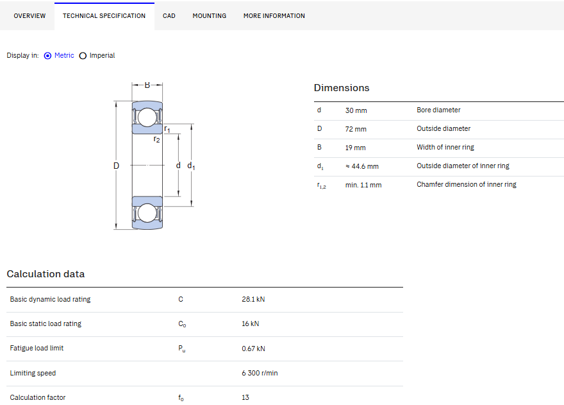Click the 'Outside diameter' description in row D

coord(444,128)
